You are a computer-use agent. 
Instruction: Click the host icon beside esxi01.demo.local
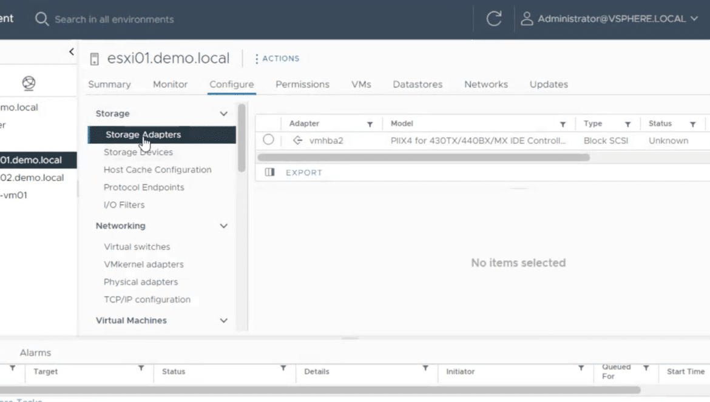tap(94, 59)
